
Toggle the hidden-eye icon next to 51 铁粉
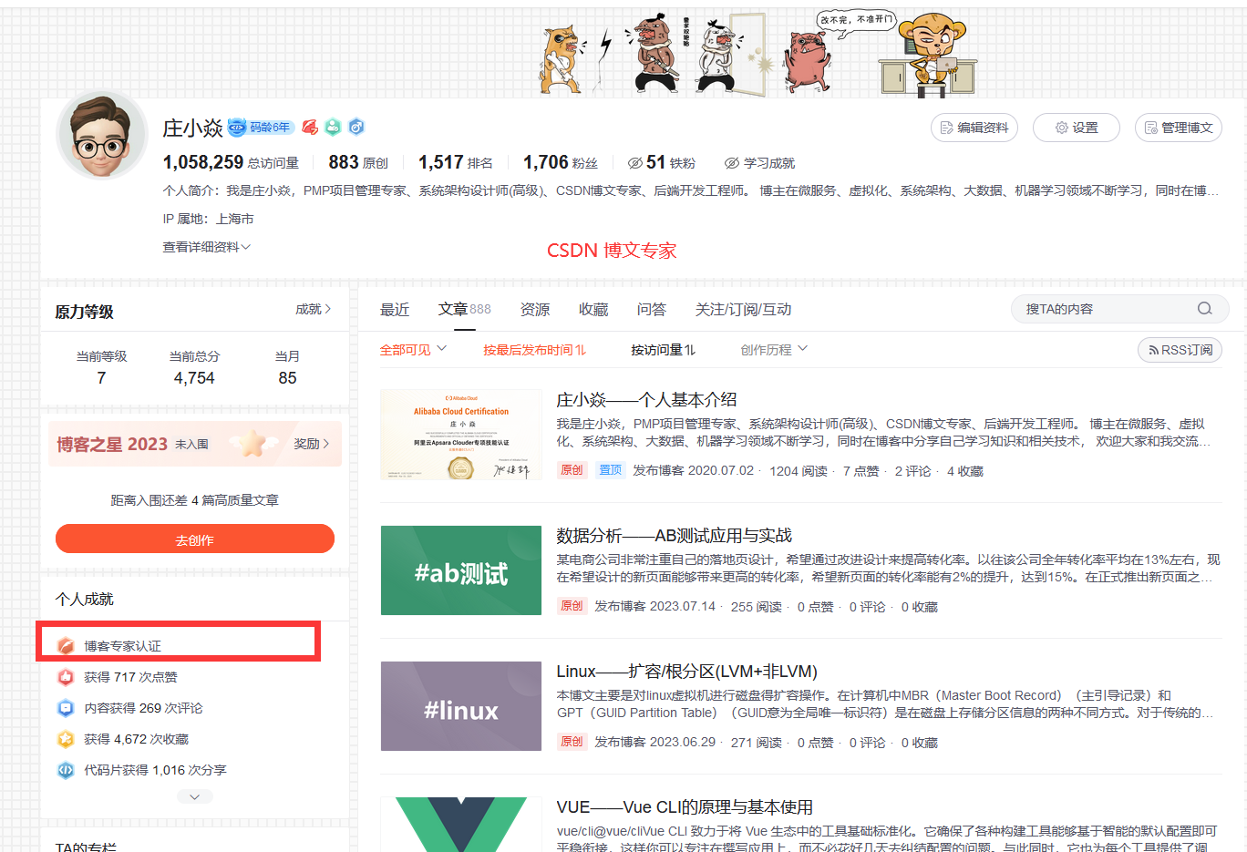[x=635, y=163]
